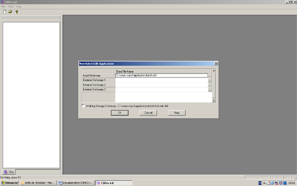Click the Input Dictionary row header

click(x=98, y=76)
